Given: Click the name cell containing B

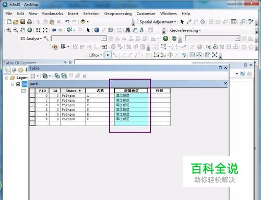Looking at the screenshot, I should pyautogui.click(x=100, y=101).
